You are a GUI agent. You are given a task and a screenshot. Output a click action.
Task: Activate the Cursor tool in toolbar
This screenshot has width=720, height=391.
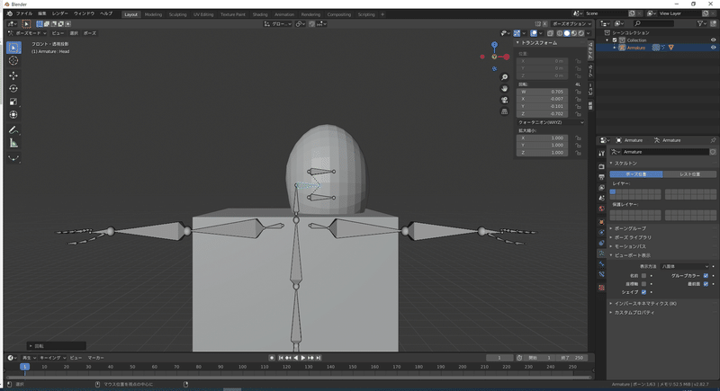(x=13, y=60)
